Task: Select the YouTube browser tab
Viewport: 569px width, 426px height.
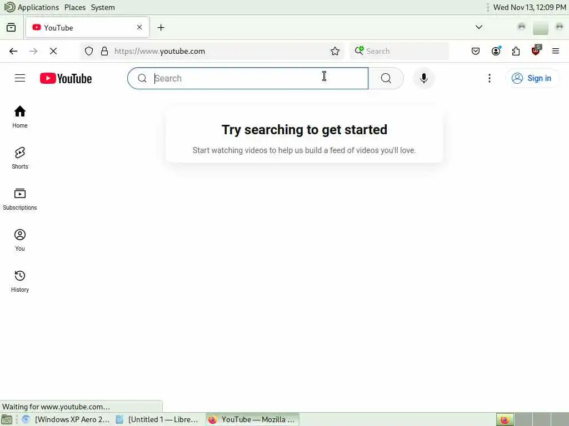Action: 87,28
